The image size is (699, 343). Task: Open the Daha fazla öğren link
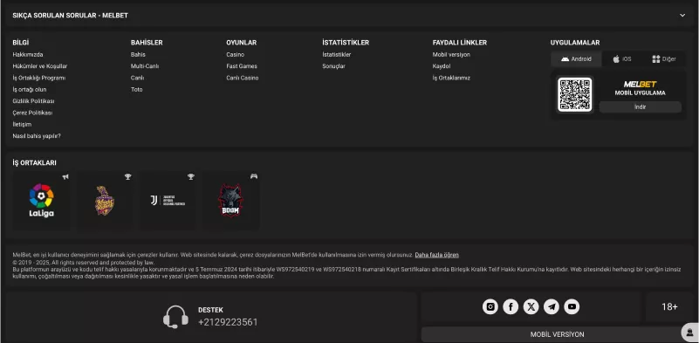coord(436,255)
